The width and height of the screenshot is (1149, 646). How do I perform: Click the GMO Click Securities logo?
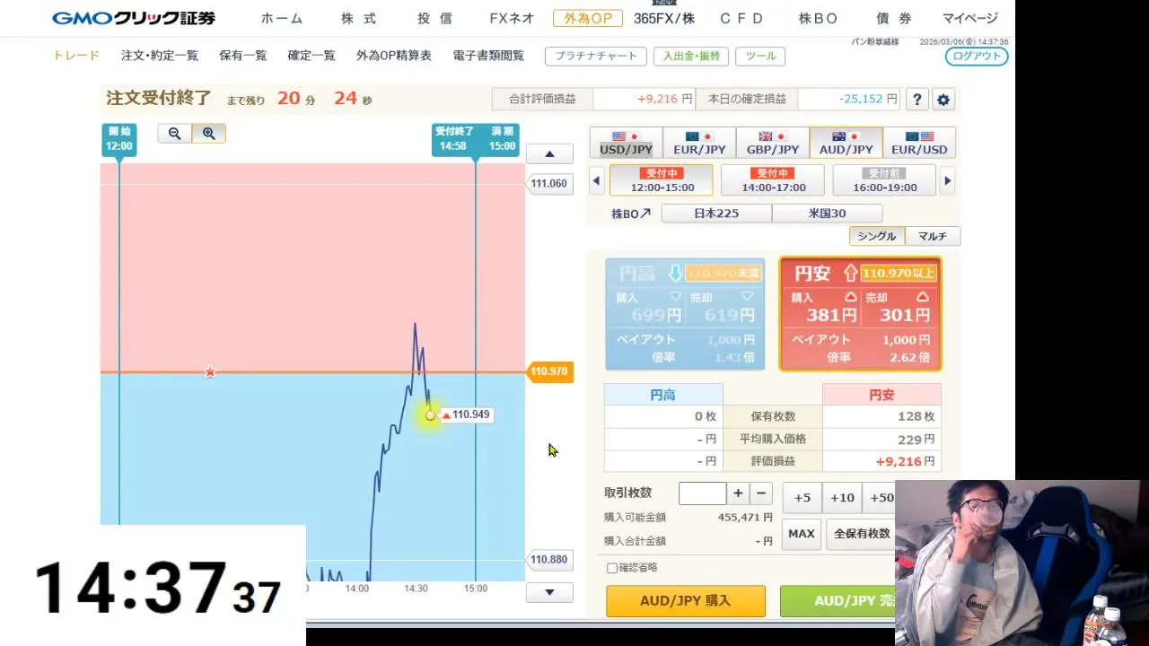[134, 18]
